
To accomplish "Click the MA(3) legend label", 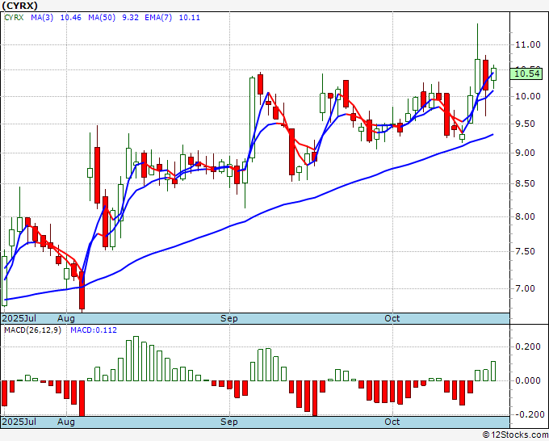I will click(x=42, y=18).
